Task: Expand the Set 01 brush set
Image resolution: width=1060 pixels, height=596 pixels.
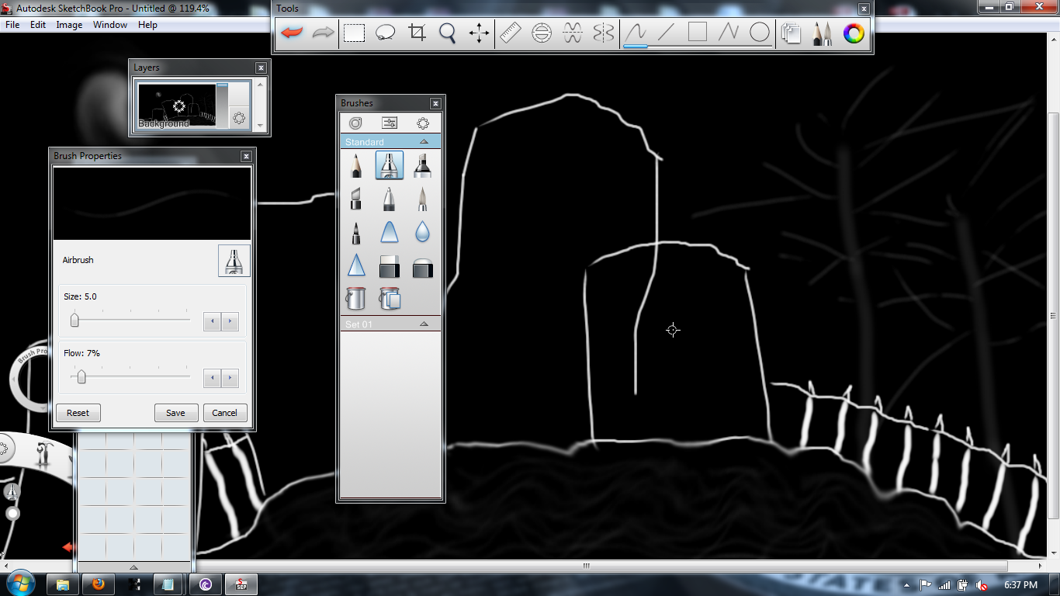Action: [424, 324]
